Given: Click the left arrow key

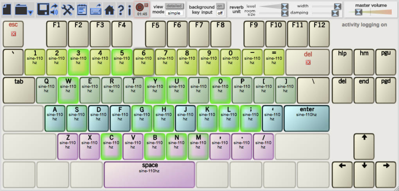Looking at the screenshot, I should click(x=342, y=175).
